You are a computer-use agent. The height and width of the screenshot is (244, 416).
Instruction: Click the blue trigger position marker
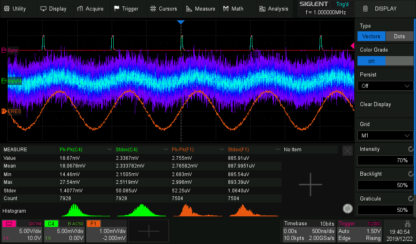(x=181, y=22)
